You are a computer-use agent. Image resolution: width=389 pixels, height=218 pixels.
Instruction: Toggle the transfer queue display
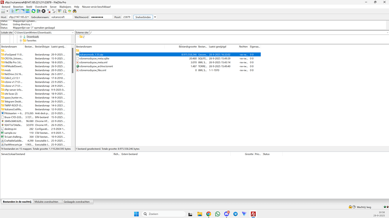(x=27, y=11)
